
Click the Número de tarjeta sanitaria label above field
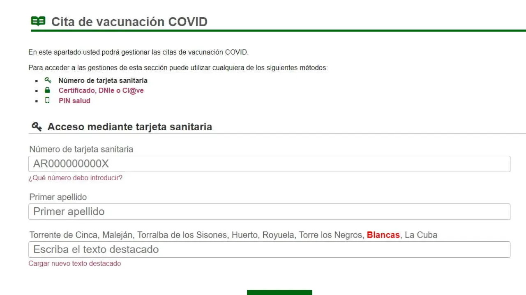click(x=81, y=149)
